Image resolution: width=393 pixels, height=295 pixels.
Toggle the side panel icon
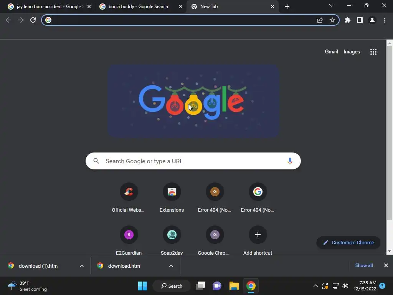[360, 20]
